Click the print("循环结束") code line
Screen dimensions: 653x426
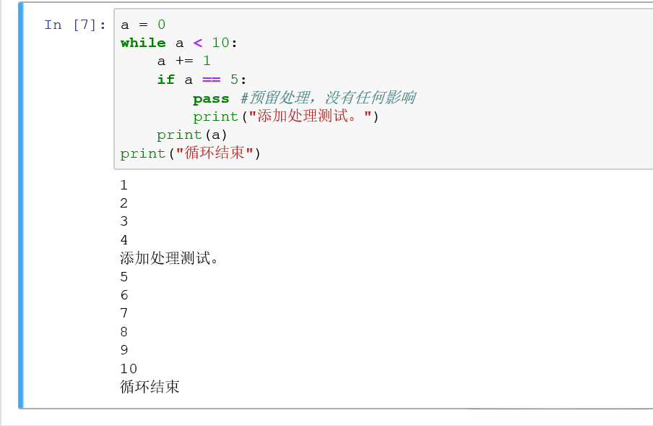click(x=190, y=153)
